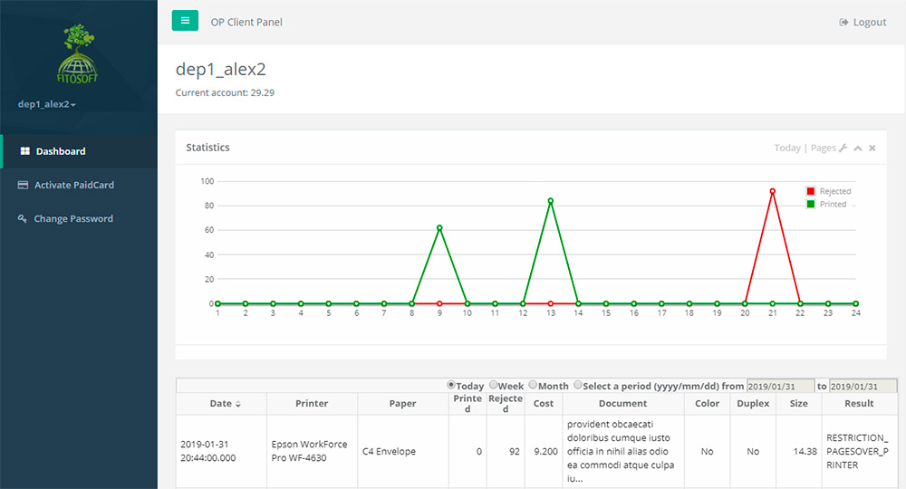906x489 pixels.
Task: Click the Statistics panel wrench icon
Action: [843, 148]
